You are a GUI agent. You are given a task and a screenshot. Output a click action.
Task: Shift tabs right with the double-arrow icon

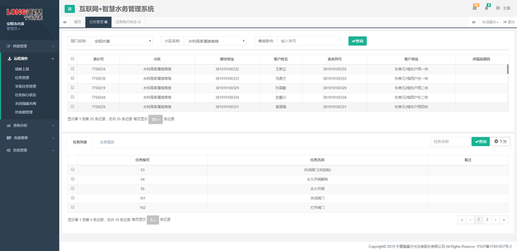474,22
